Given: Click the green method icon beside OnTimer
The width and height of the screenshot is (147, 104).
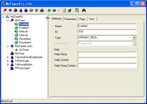Looking at the screenshot, I should [x=16, y=50].
